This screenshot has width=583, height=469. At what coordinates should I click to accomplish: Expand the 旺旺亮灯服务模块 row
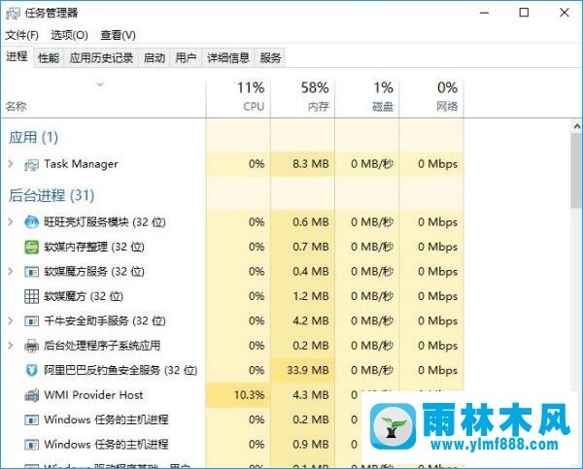point(11,221)
